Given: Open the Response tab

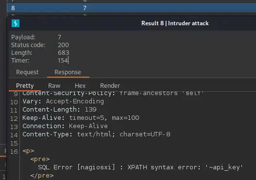Looking at the screenshot, I should point(68,72).
